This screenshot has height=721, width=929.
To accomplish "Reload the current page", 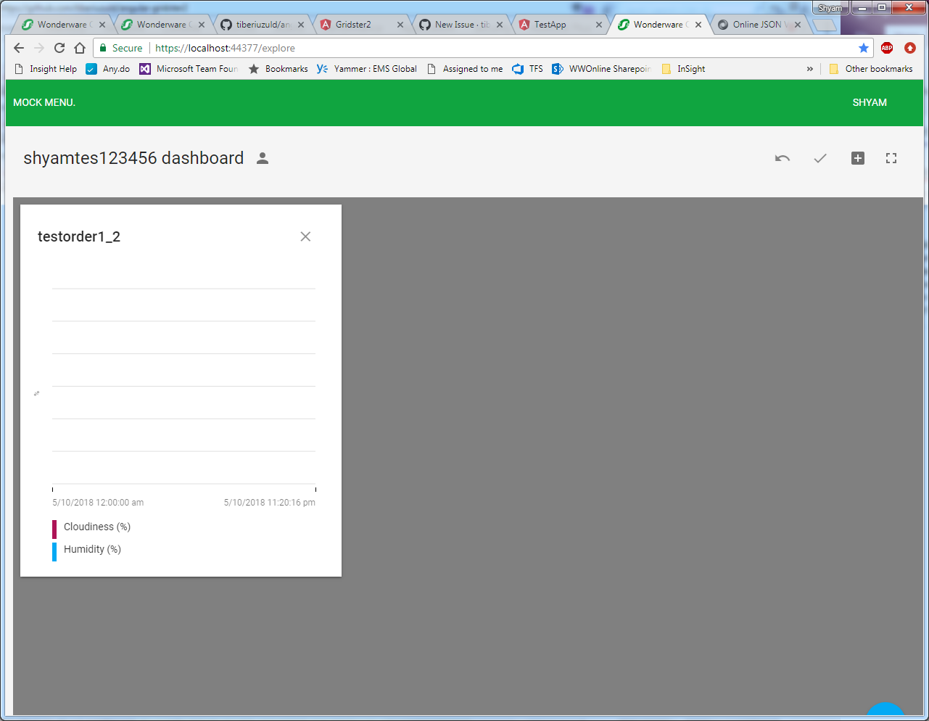I will (x=59, y=48).
